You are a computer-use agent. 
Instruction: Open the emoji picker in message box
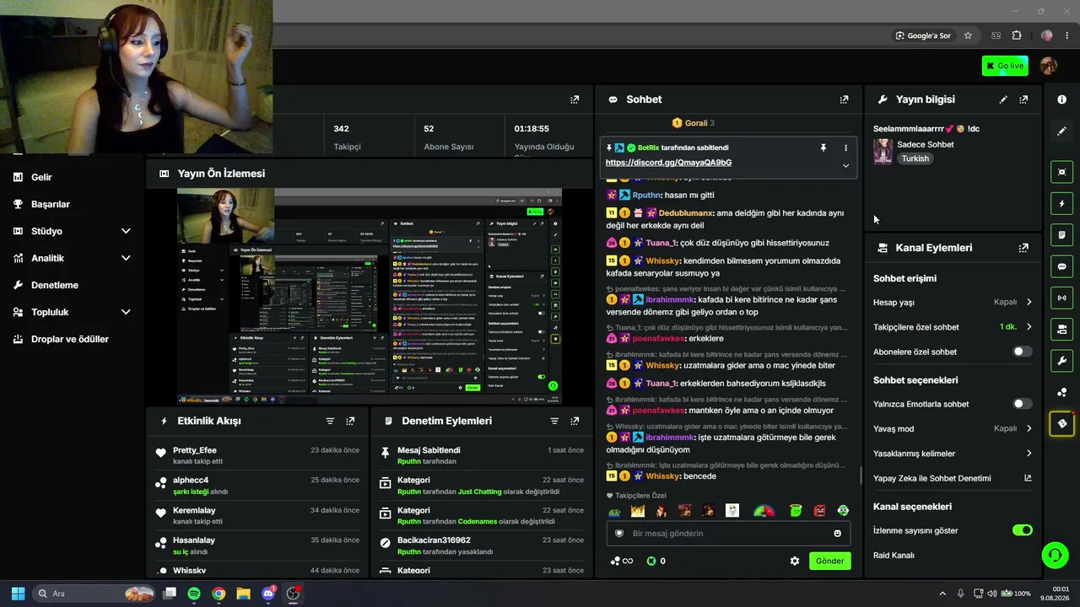[x=837, y=534]
